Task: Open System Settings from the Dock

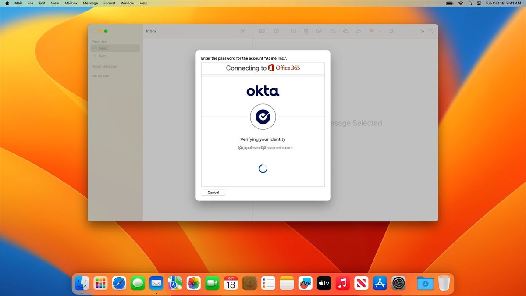Action: pyautogui.click(x=398, y=283)
